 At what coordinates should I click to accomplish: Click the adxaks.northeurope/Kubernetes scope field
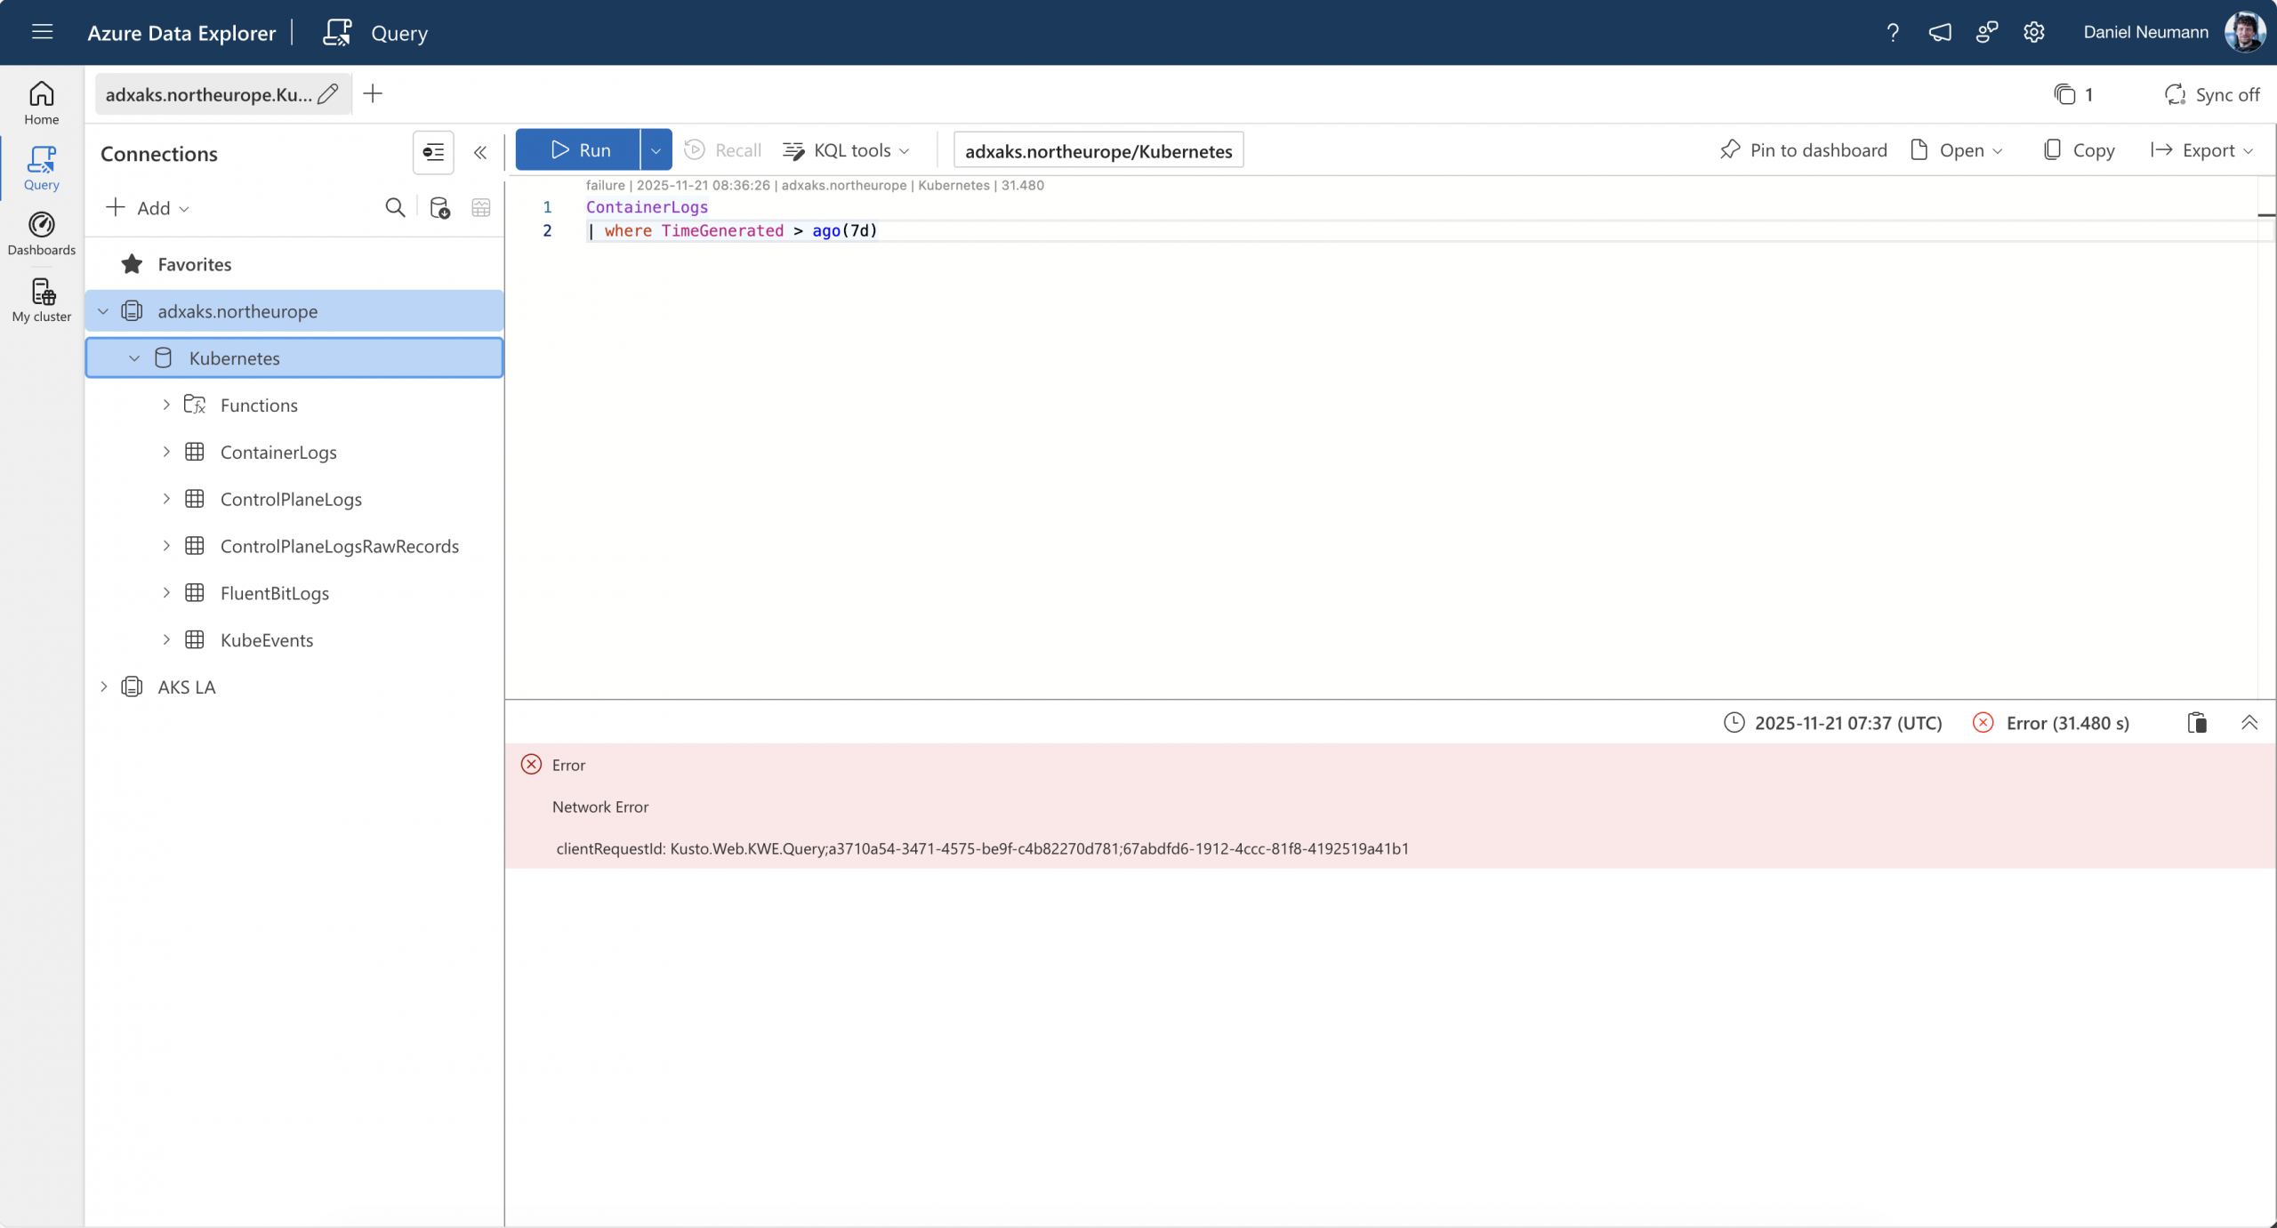(x=1098, y=151)
